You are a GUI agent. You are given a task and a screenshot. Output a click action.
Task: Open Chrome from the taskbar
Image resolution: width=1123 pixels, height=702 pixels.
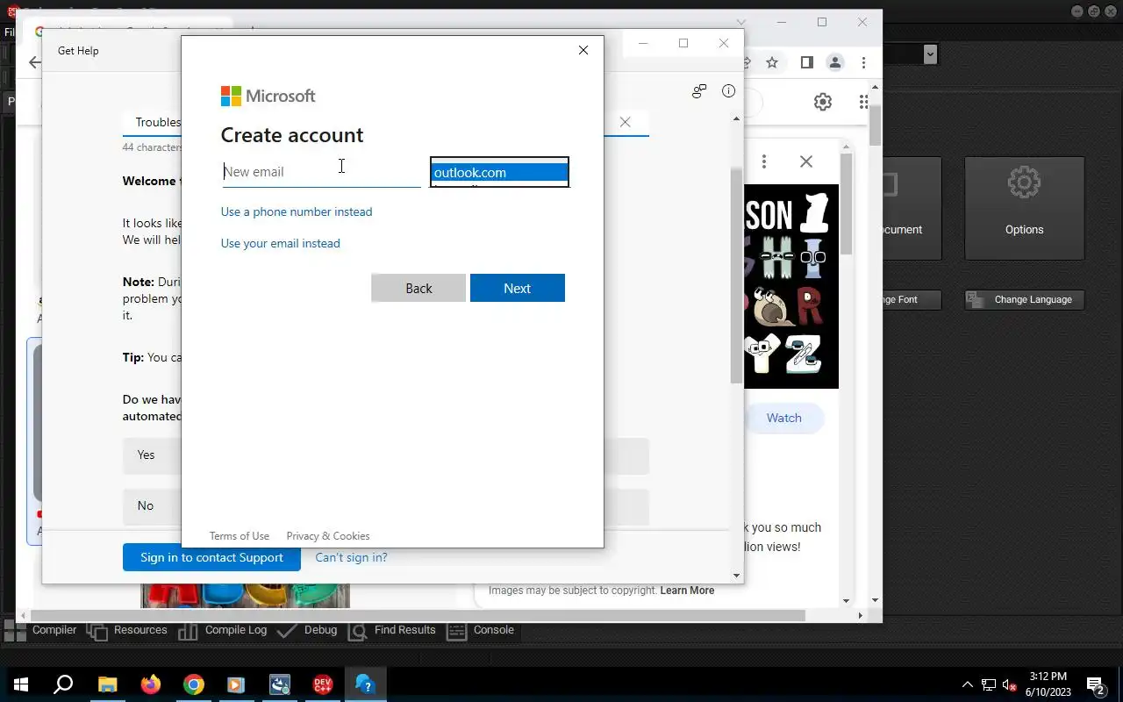coord(194,684)
